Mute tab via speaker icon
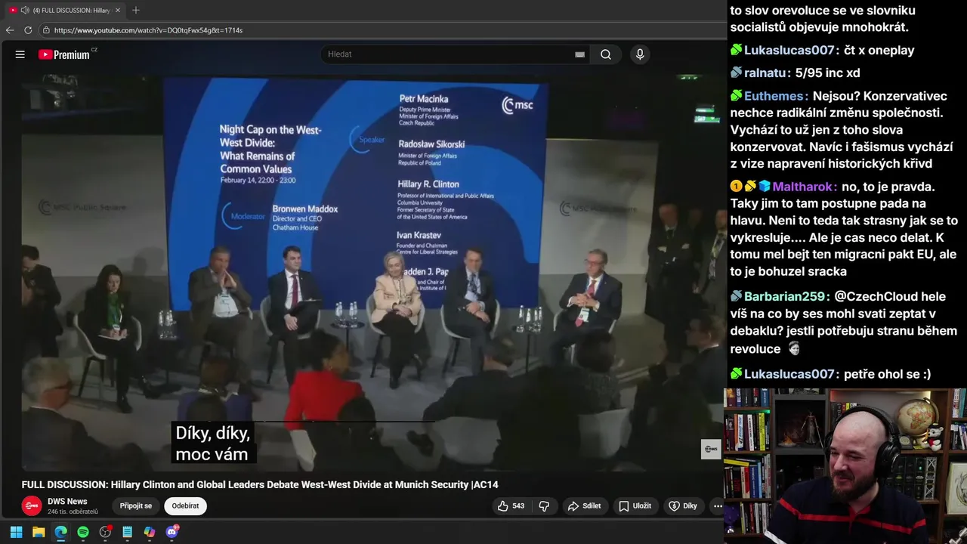The width and height of the screenshot is (967, 544). click(x=25, y=10)
